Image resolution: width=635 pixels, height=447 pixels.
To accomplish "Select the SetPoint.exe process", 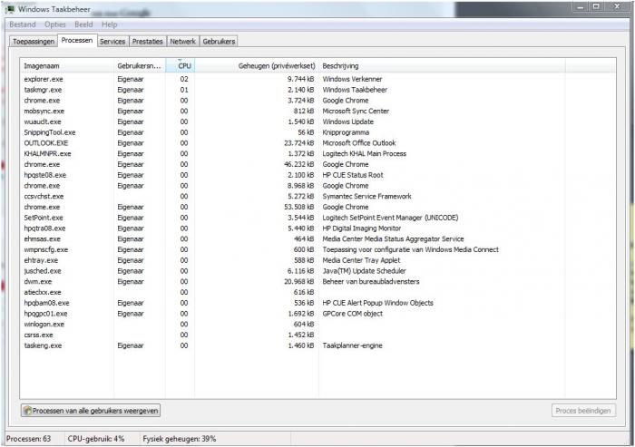I will click(317, 218).
